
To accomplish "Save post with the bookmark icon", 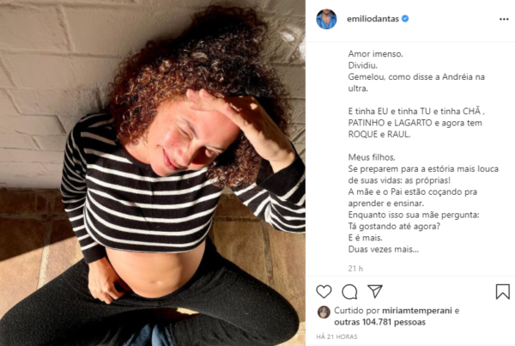I will (x=502, y=291).
